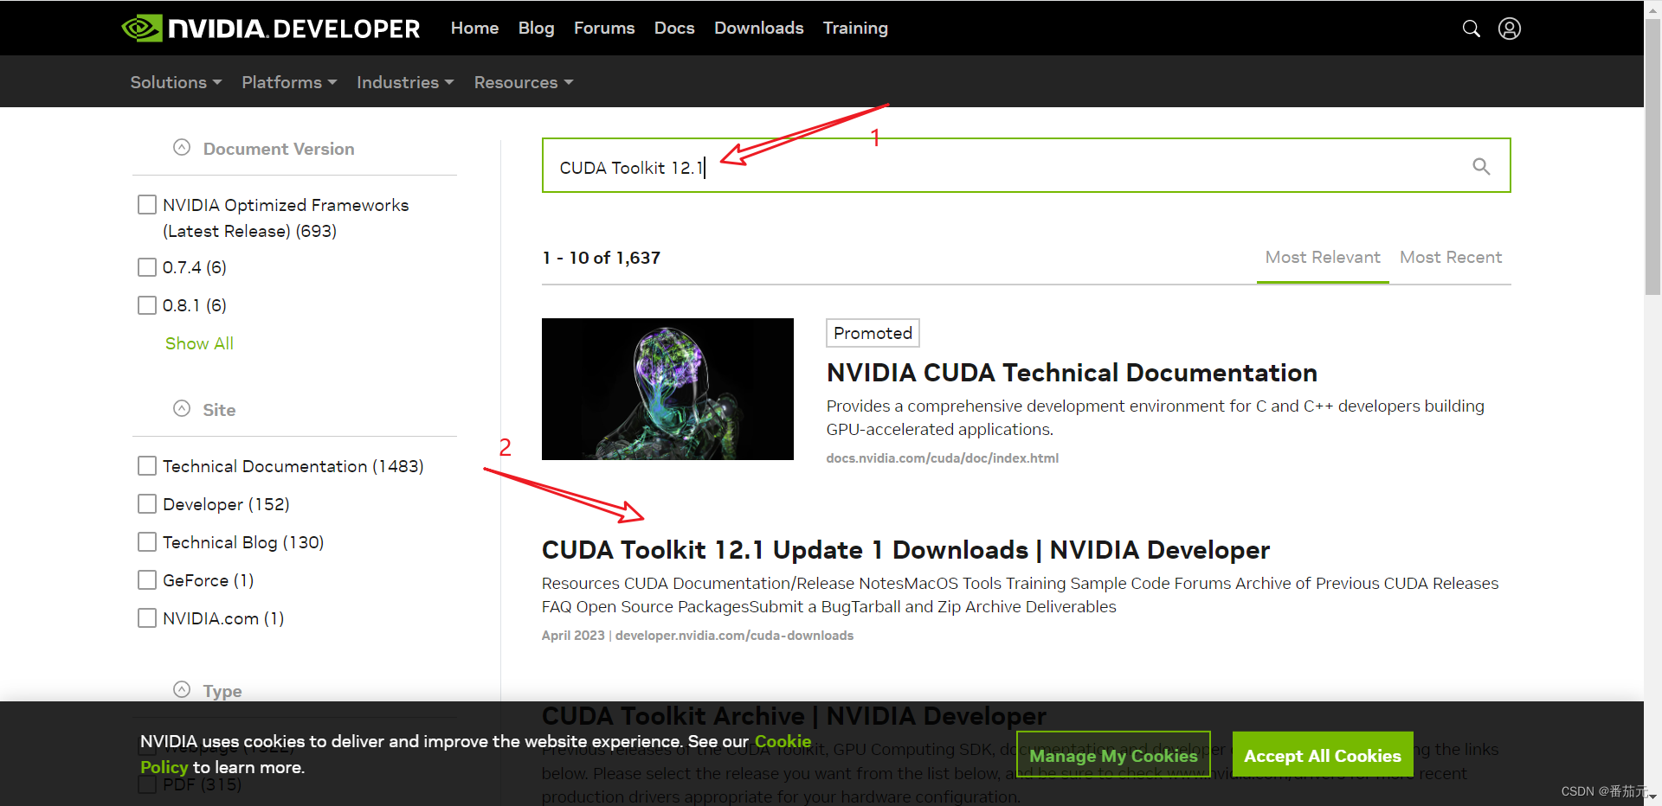Open the user account profile icon

click(1510, 29)
